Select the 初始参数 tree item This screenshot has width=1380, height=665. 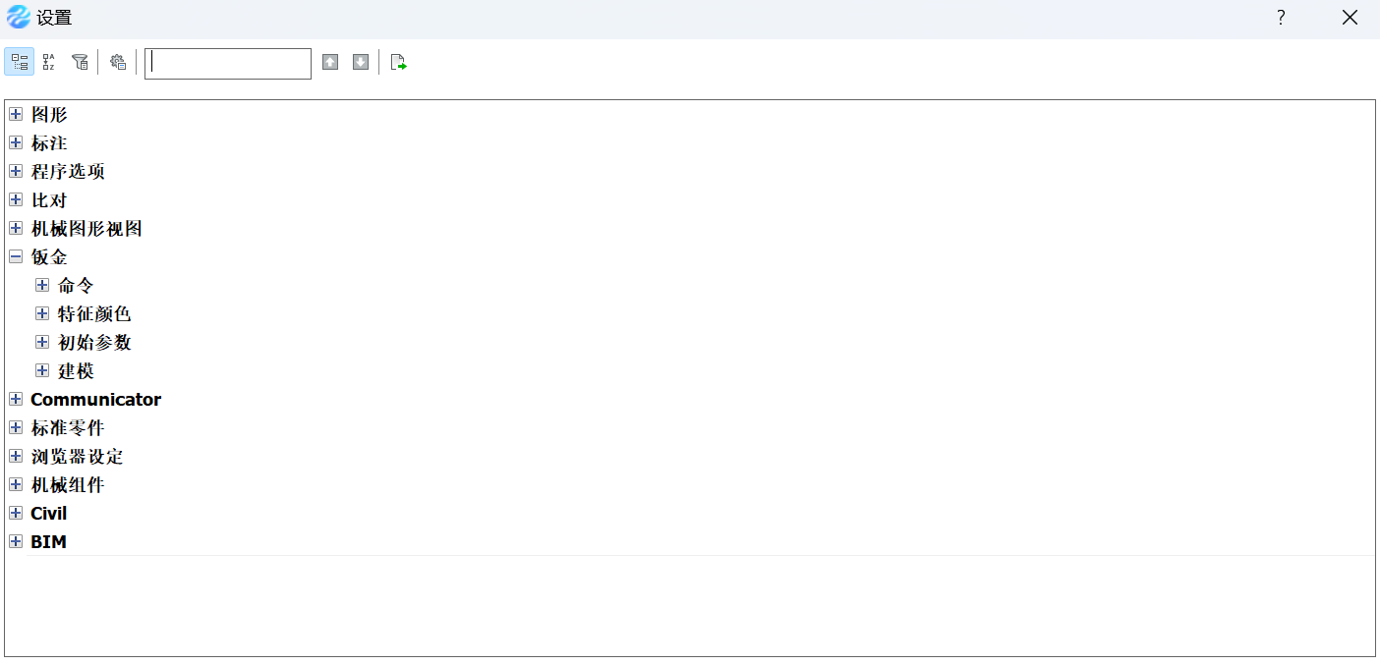coord(94,342)
